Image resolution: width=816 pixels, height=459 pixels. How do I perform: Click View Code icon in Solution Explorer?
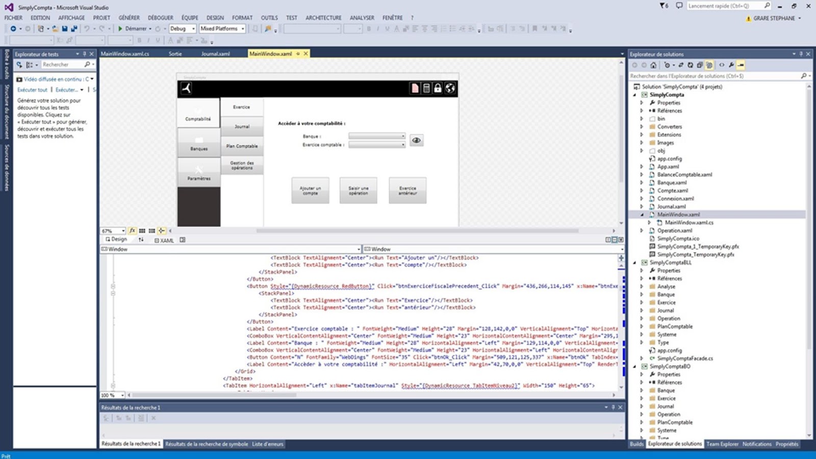[x=722, y=65]
